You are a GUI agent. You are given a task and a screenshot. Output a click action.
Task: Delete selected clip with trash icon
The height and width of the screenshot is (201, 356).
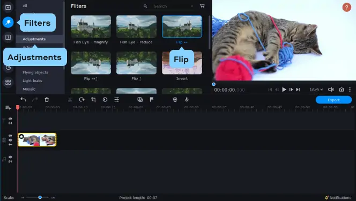tap(47, 99)
